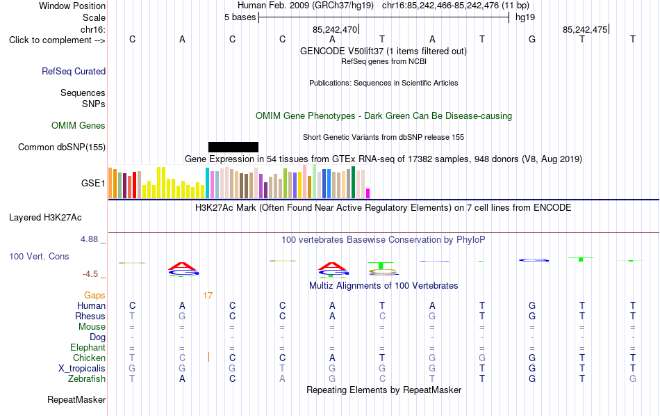Click 'RefSeq genes from NCBI' title
660x416 pixels.
(384, 61)
